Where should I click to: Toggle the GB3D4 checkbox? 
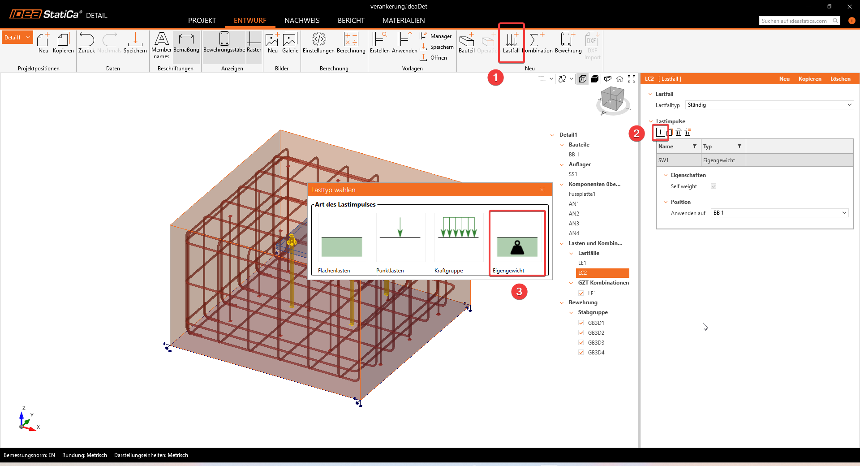pyautogui.click(x=581, y=353)
